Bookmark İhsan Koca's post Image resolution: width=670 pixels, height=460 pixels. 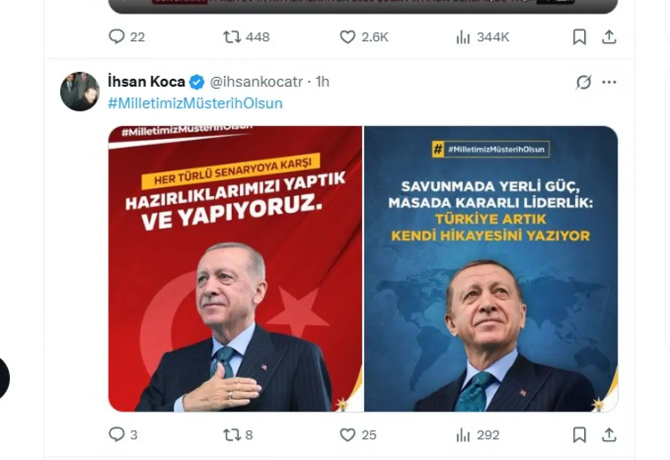(579, 434)
